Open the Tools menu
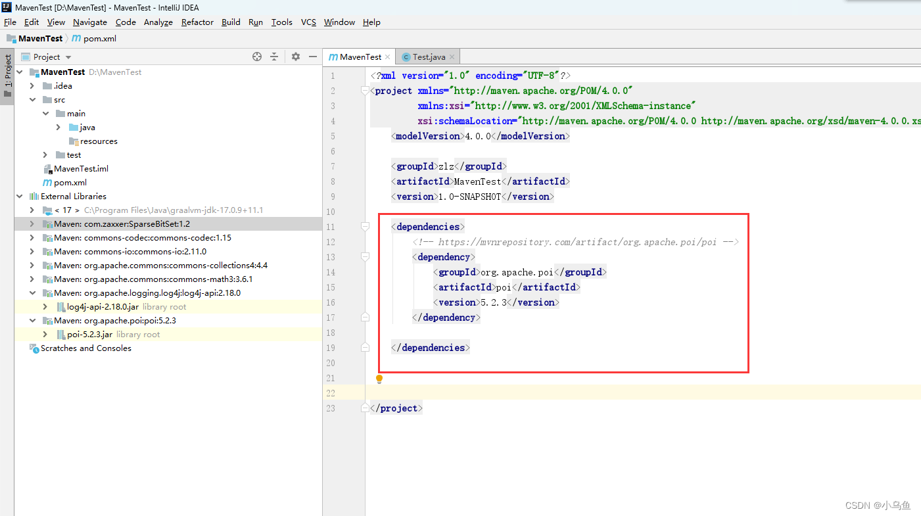This screenshot has height=516, width=921. [281, 22]
